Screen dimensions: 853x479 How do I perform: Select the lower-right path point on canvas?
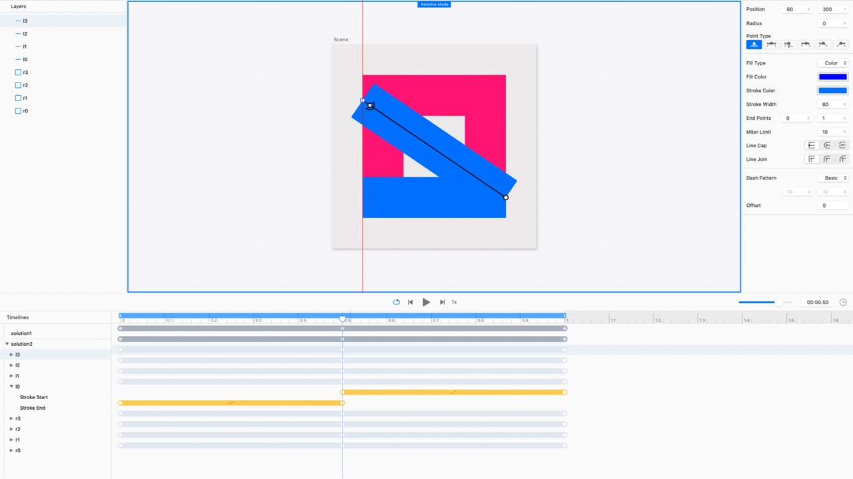click(506, 198)
